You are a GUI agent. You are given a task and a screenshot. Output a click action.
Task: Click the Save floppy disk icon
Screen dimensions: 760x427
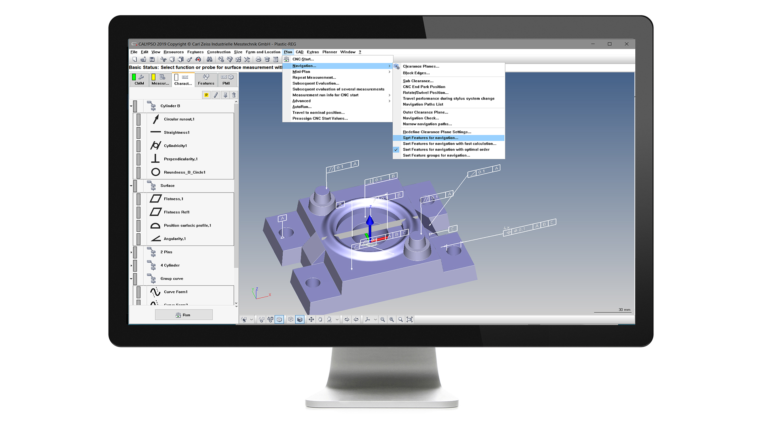pos(152,59)
